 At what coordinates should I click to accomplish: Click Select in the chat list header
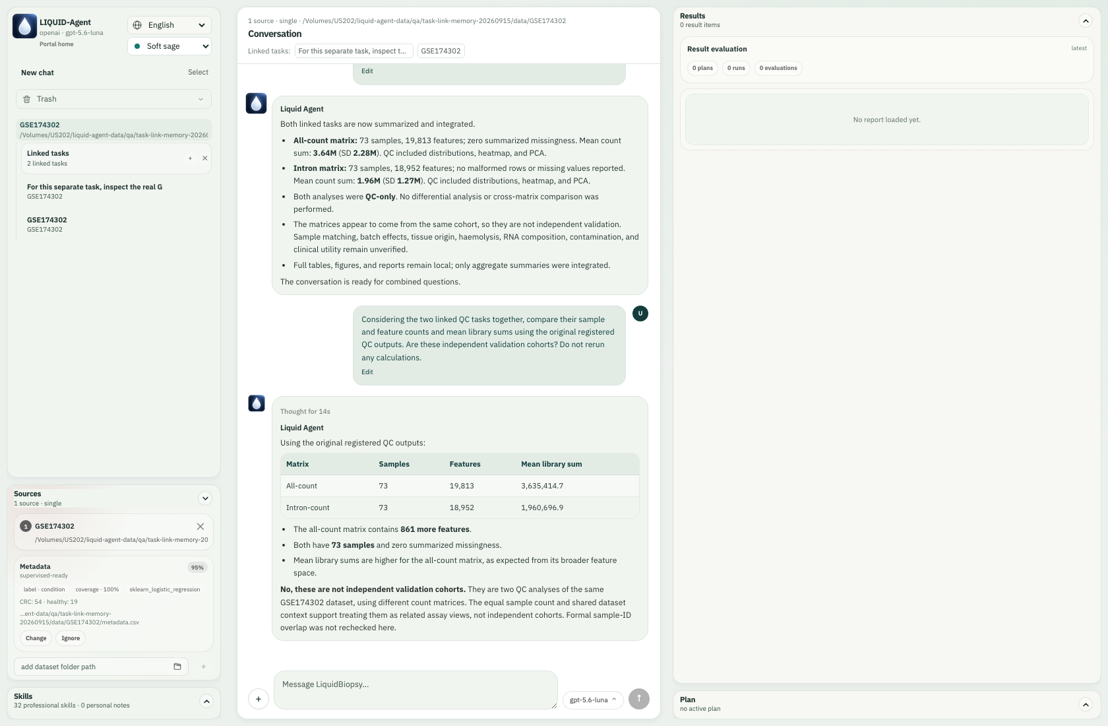click(x=198, y=73)
